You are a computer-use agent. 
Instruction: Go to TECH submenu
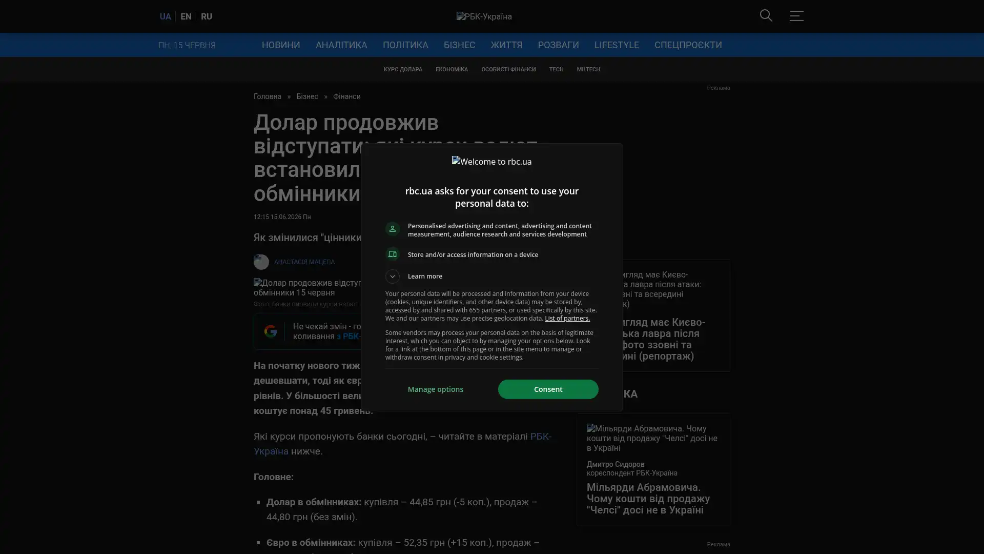click(x=556, y=69)
